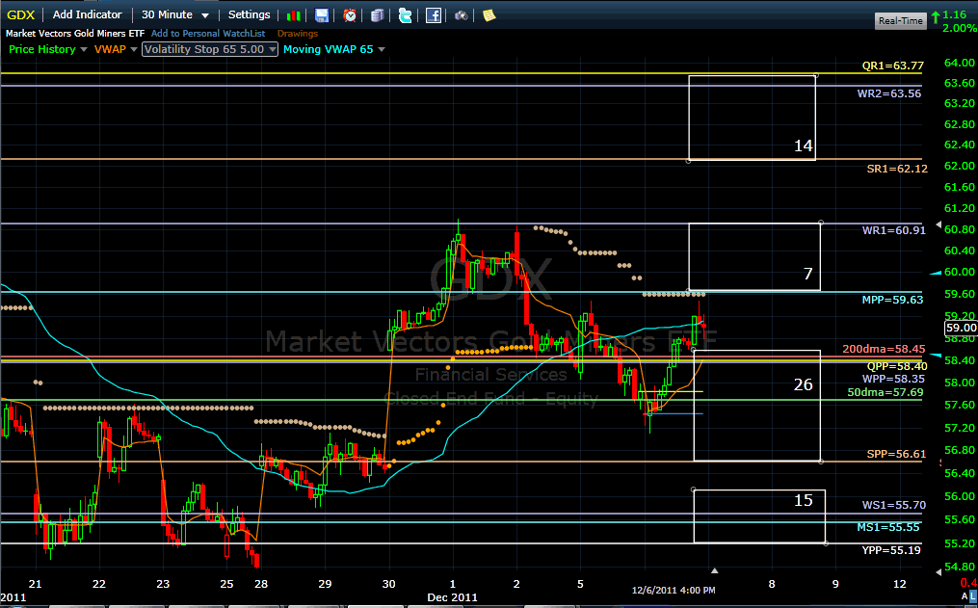Click the QPP=58.40 pivot label
This screenshot has height=608, width=978.
pyautogui.click(x=897, y=366)
